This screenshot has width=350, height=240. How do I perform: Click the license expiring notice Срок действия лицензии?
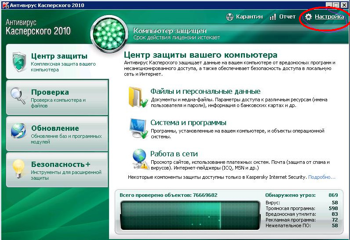(176, 37)
